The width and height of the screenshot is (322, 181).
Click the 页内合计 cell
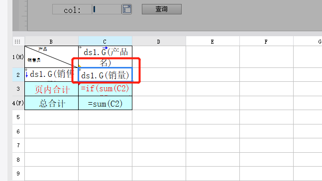pos(51,89)
